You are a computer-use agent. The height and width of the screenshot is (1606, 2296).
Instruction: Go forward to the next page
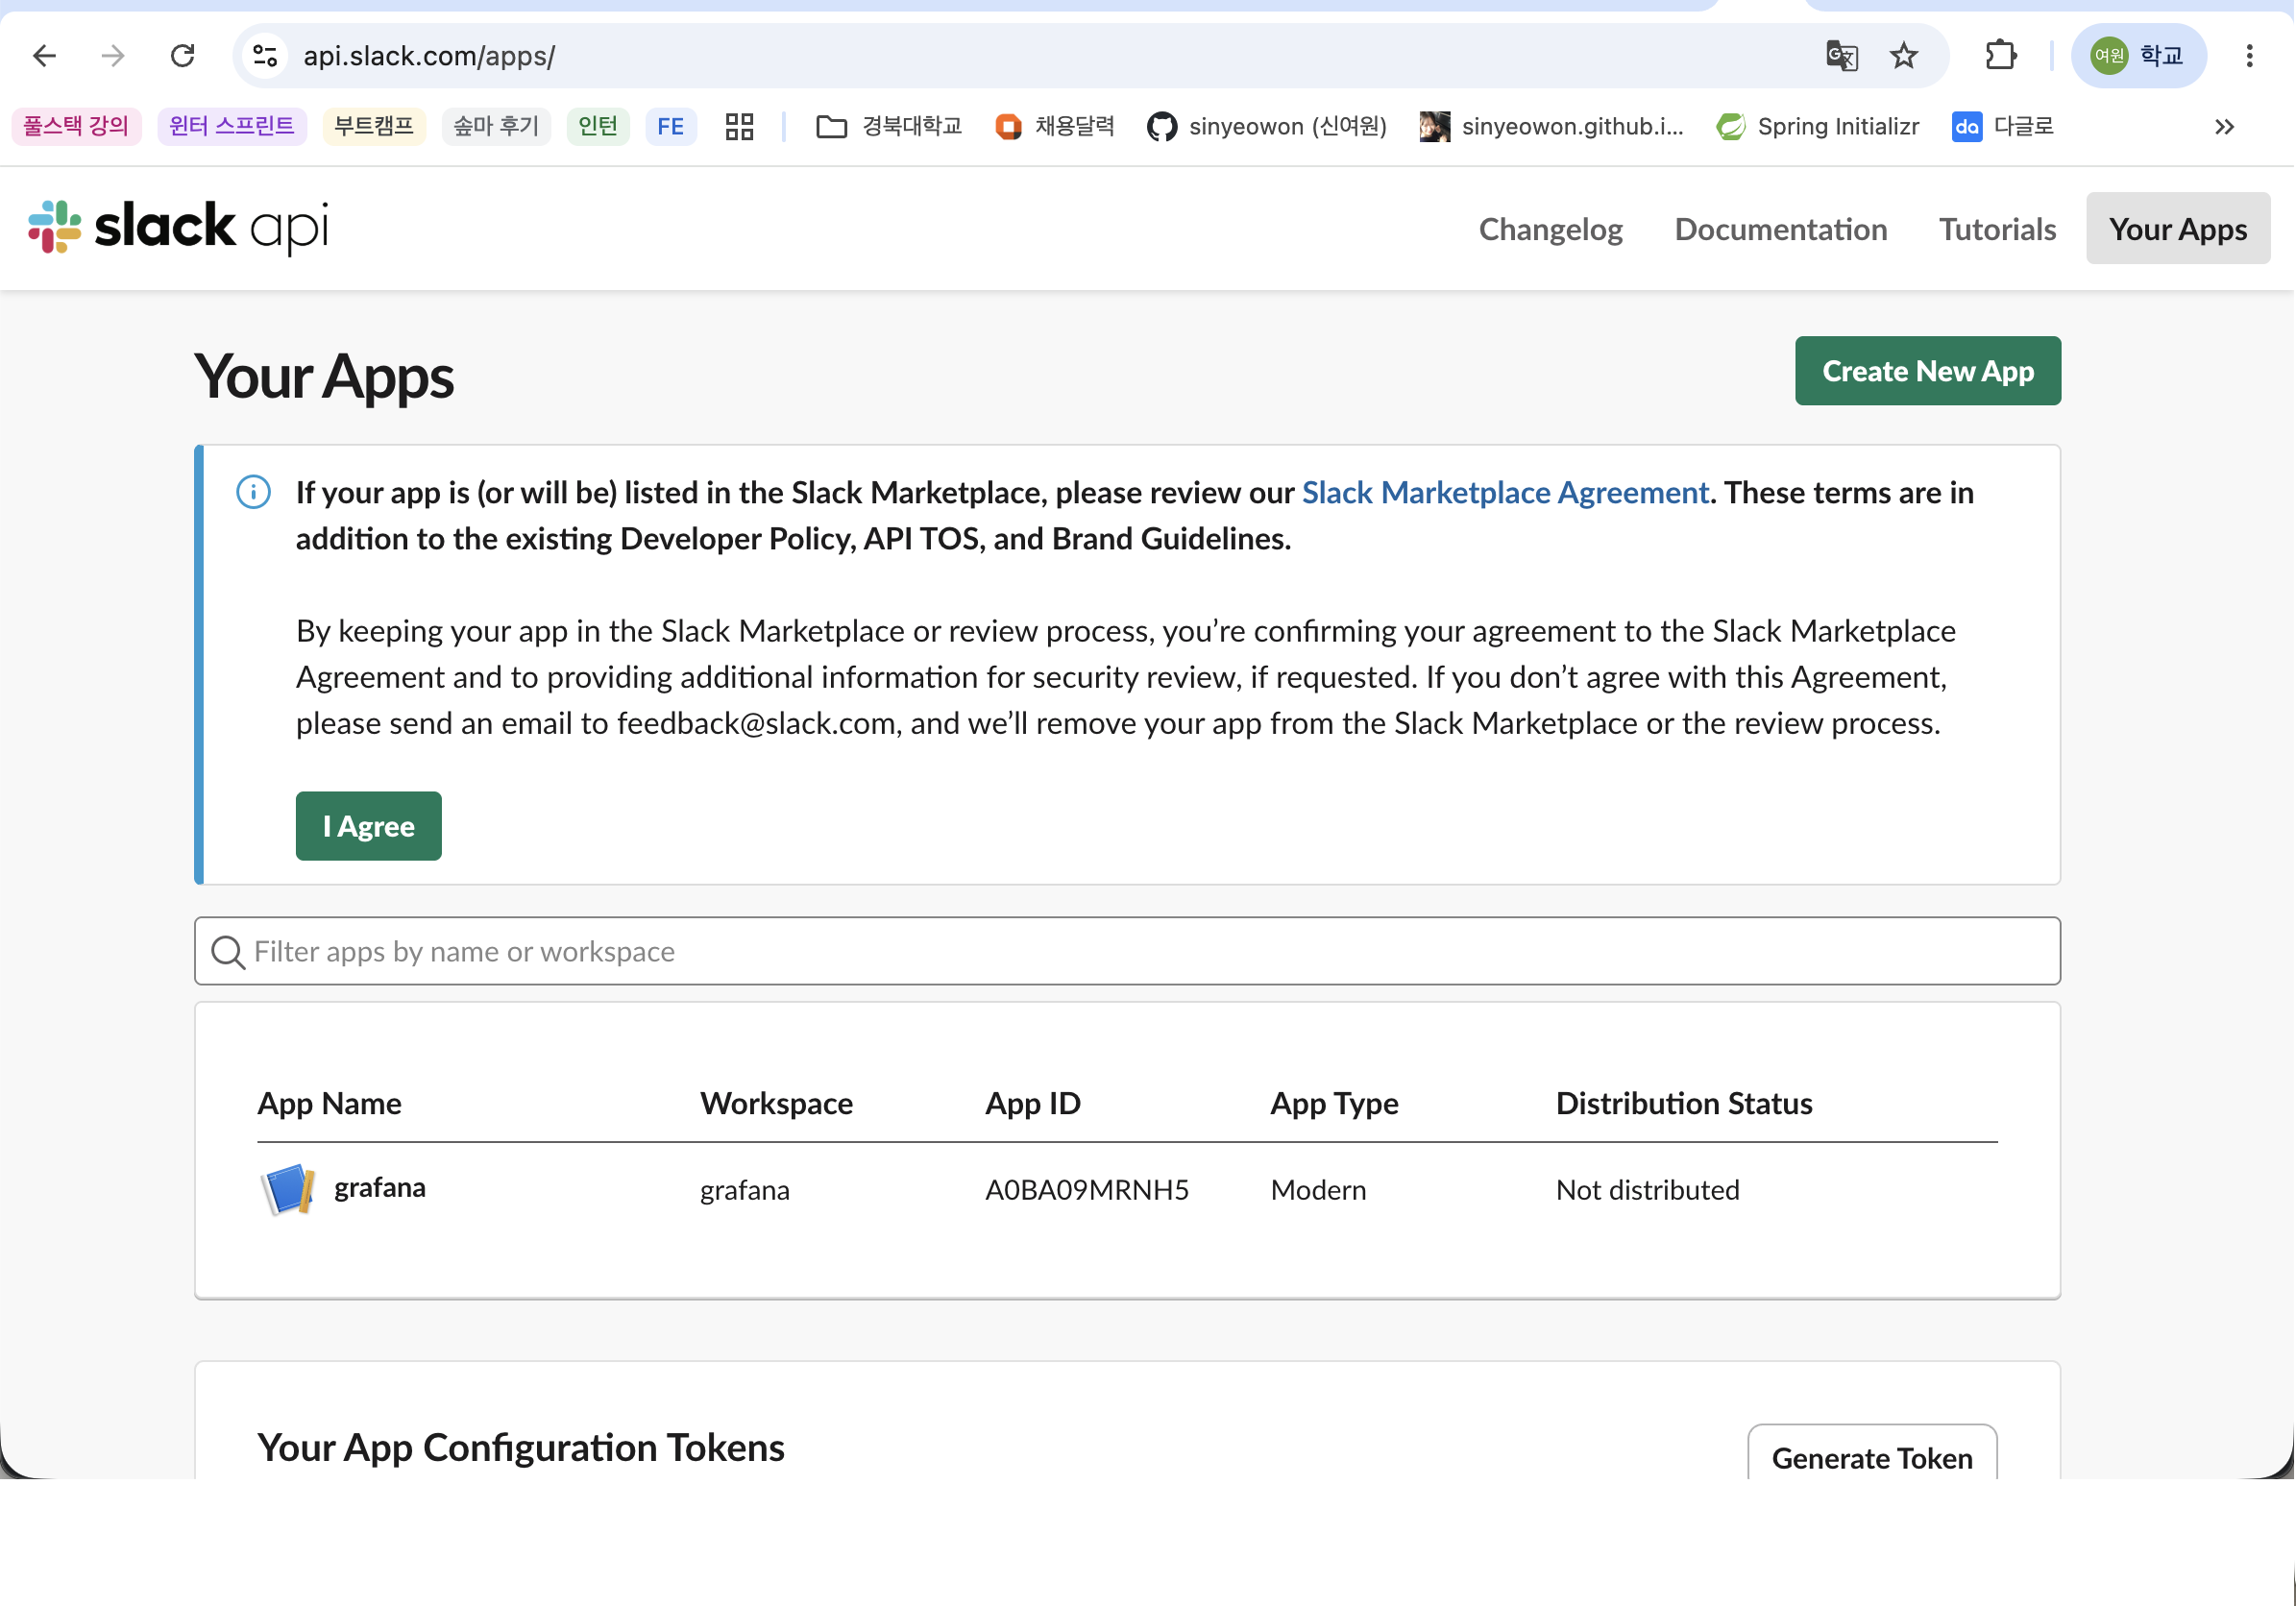point(113,56)
